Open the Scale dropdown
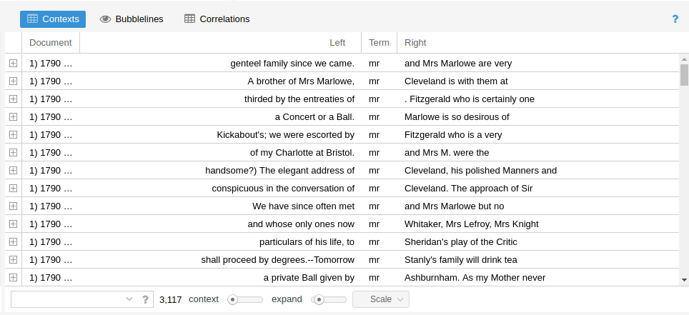This screenshot has height=315, width=689. click(x=380, y=299)
